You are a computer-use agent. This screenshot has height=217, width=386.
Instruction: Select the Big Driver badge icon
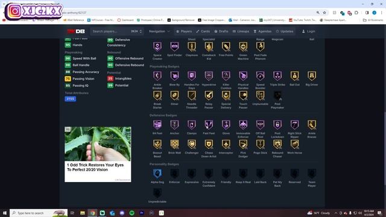click(312, 76)
